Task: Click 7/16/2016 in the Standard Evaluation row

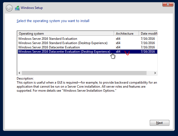Action: 148,39
